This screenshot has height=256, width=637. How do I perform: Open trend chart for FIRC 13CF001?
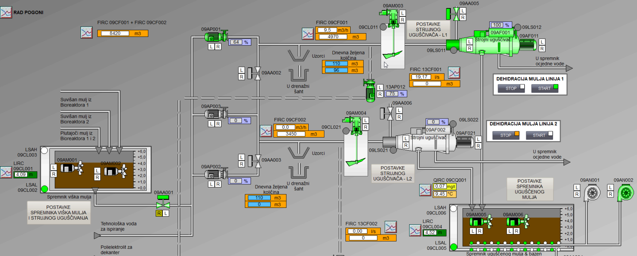[x=454, y=73]
